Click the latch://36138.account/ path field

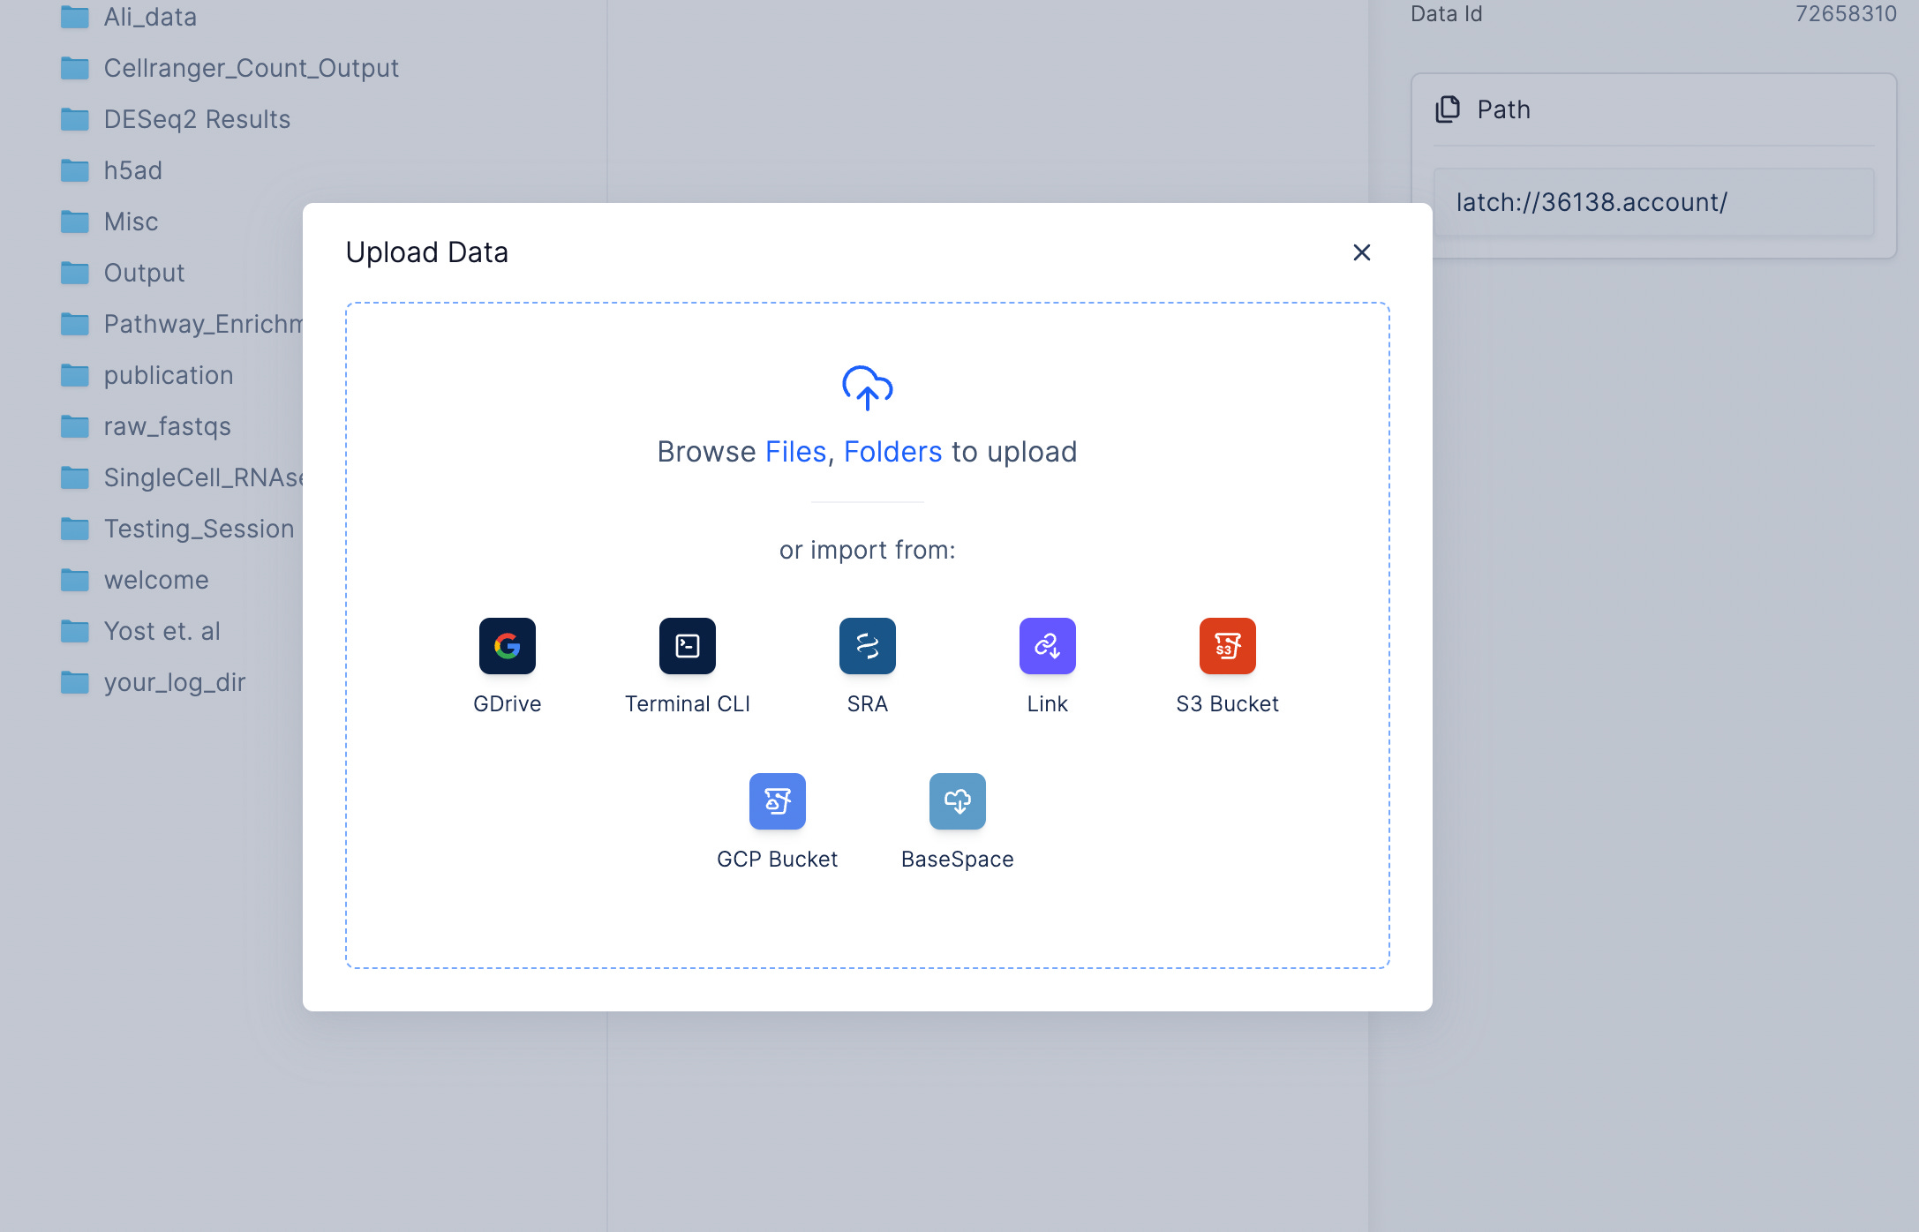1653,202
